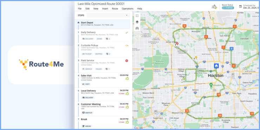
Task: Select the Curbside Pickup stop title
Action: pyautogui.click(x=89, y=45)
